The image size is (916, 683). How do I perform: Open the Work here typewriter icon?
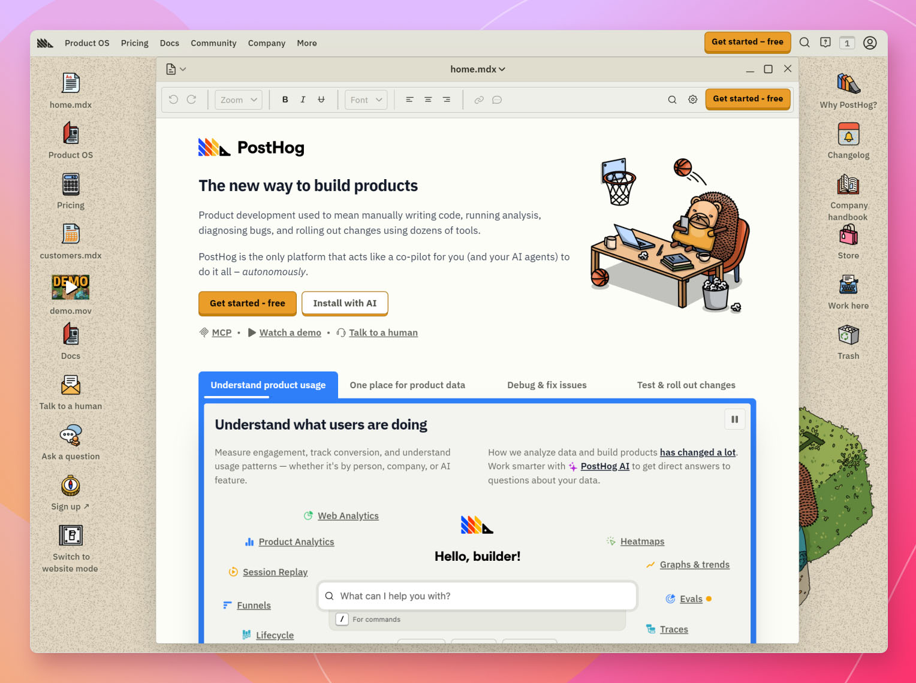pyautogui.click(x=848, y=285)
